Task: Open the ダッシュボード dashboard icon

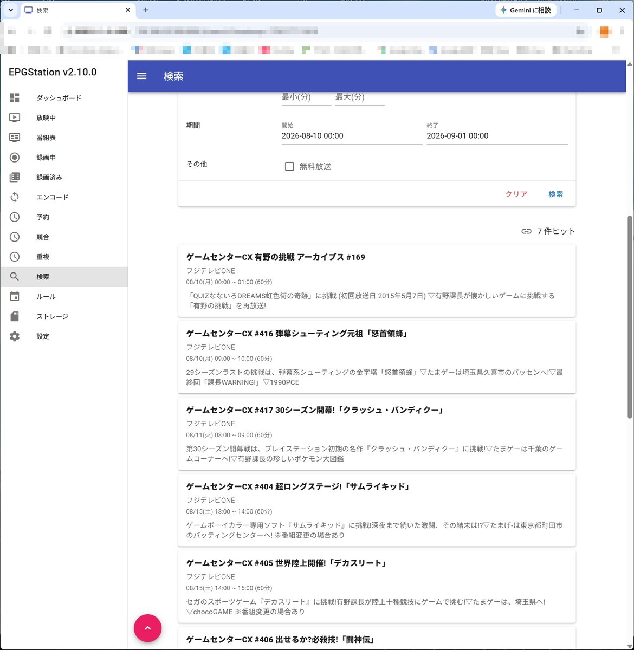Action: click(x=15, y=98)
